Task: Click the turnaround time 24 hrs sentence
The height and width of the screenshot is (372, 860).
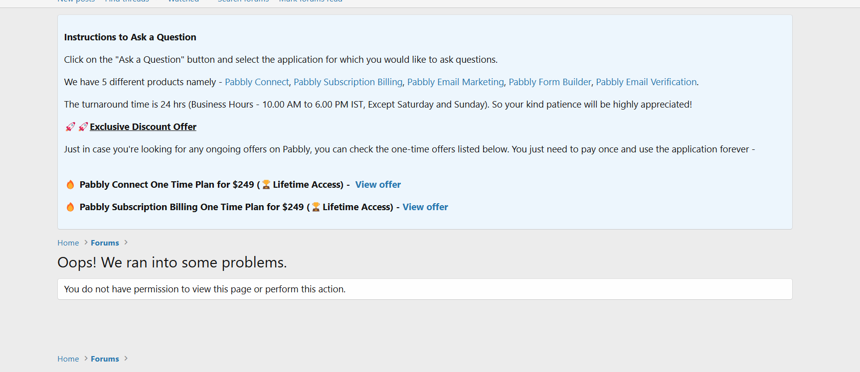Action: click(x=378, y=105)
